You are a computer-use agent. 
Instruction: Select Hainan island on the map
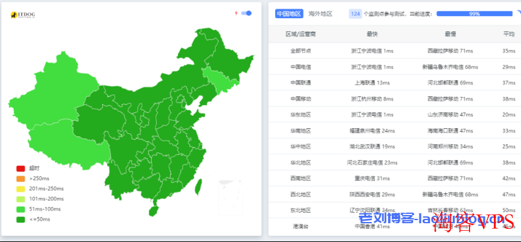point(154,211)
